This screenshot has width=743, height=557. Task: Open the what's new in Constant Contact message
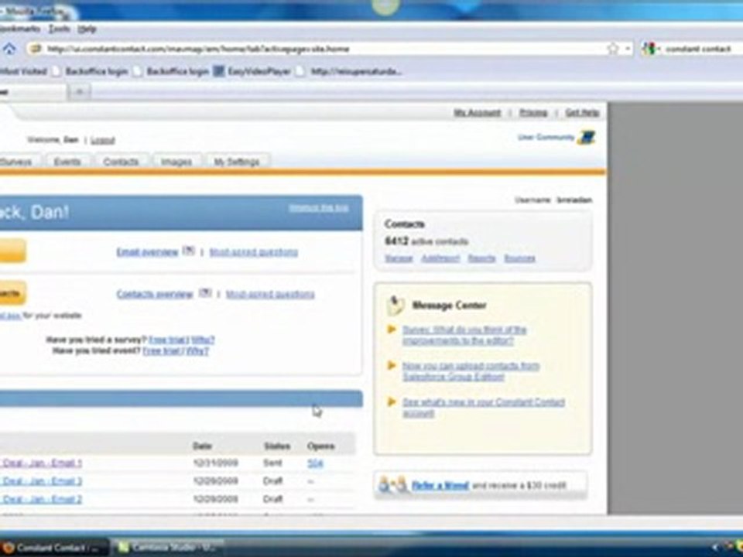tap(483, 408)
